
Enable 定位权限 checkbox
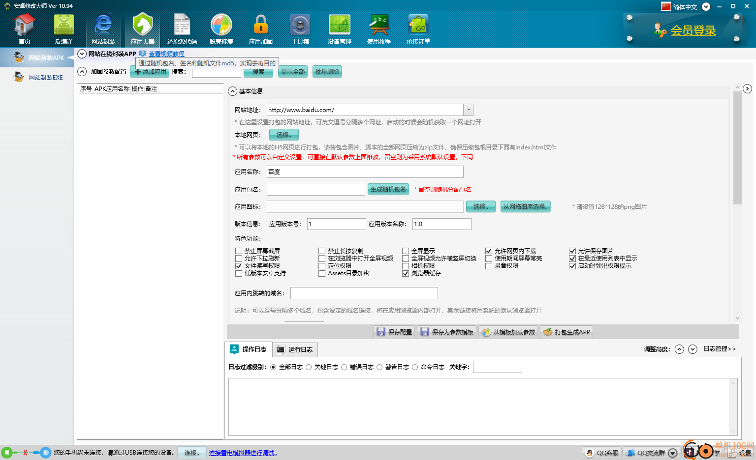(x=322, y=265)
